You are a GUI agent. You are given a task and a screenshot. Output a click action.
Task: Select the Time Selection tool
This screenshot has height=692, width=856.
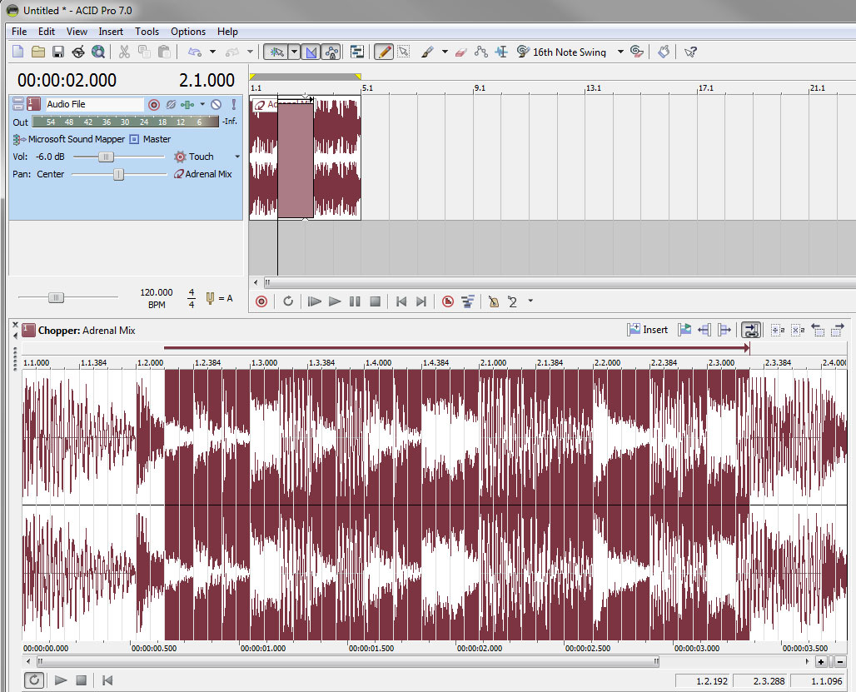coord(501,52)
